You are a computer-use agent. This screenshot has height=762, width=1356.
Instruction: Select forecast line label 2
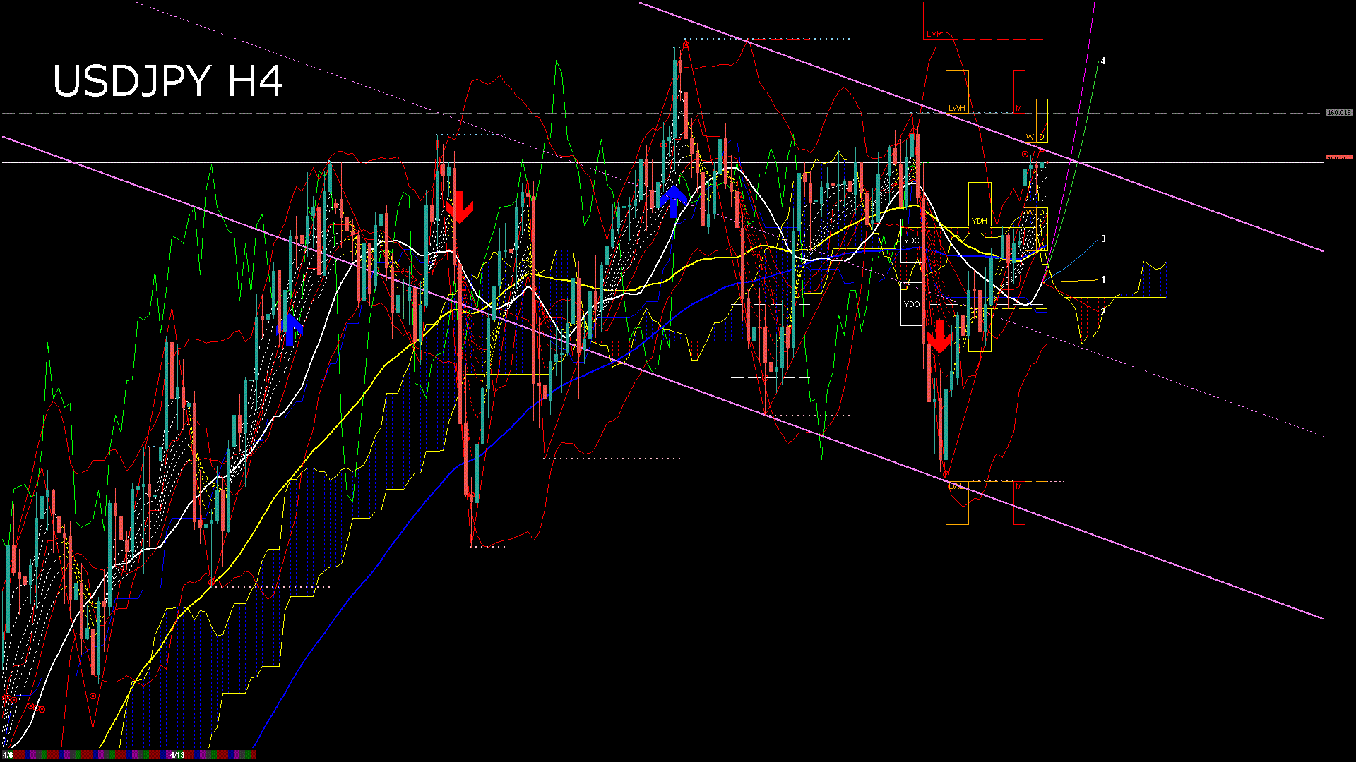pyautogui.click(x=1103, y=312)
